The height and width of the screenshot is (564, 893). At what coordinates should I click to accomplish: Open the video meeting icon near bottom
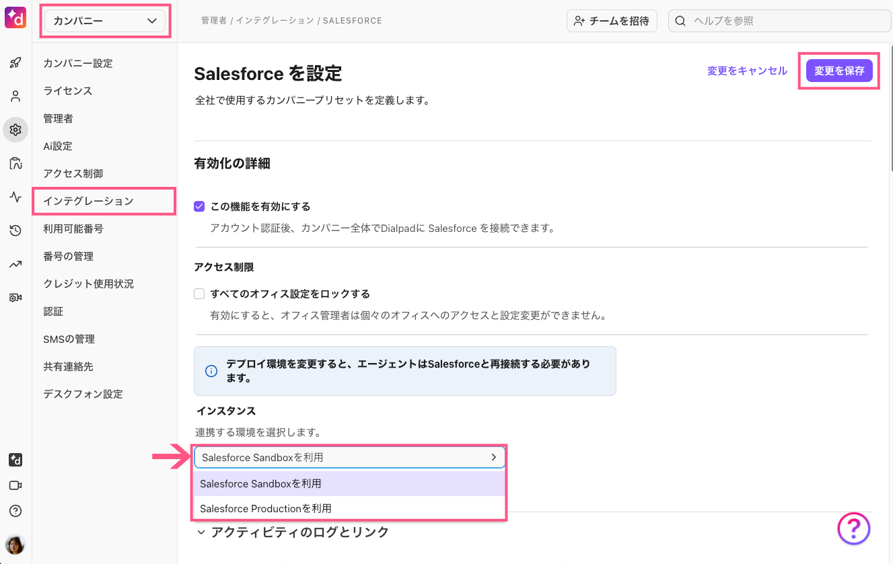[15, 485]
